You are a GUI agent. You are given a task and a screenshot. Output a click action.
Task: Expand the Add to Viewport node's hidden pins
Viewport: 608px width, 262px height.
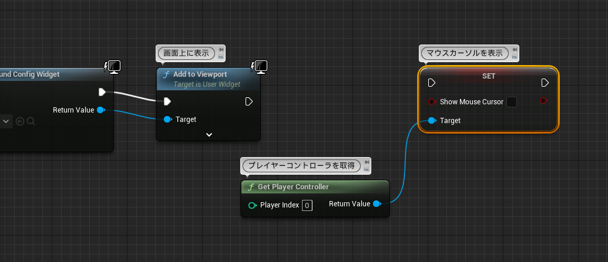pyautogui.click(x=209, y=135)
